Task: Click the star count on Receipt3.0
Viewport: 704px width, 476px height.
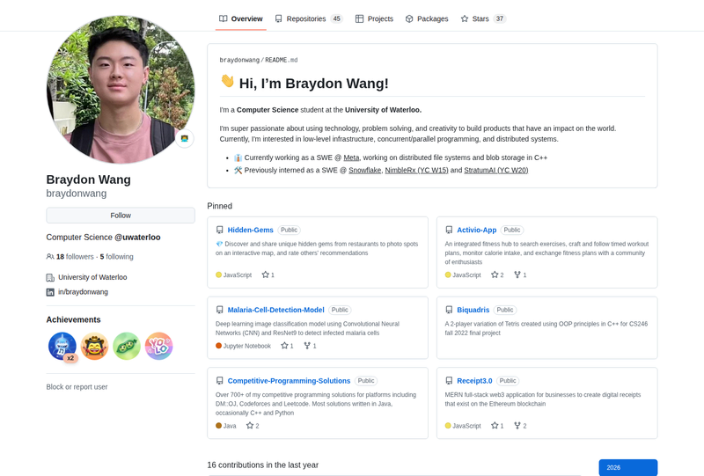Action: [x=497, y=426]
